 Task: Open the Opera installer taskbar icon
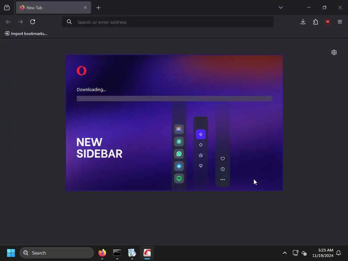147,253
